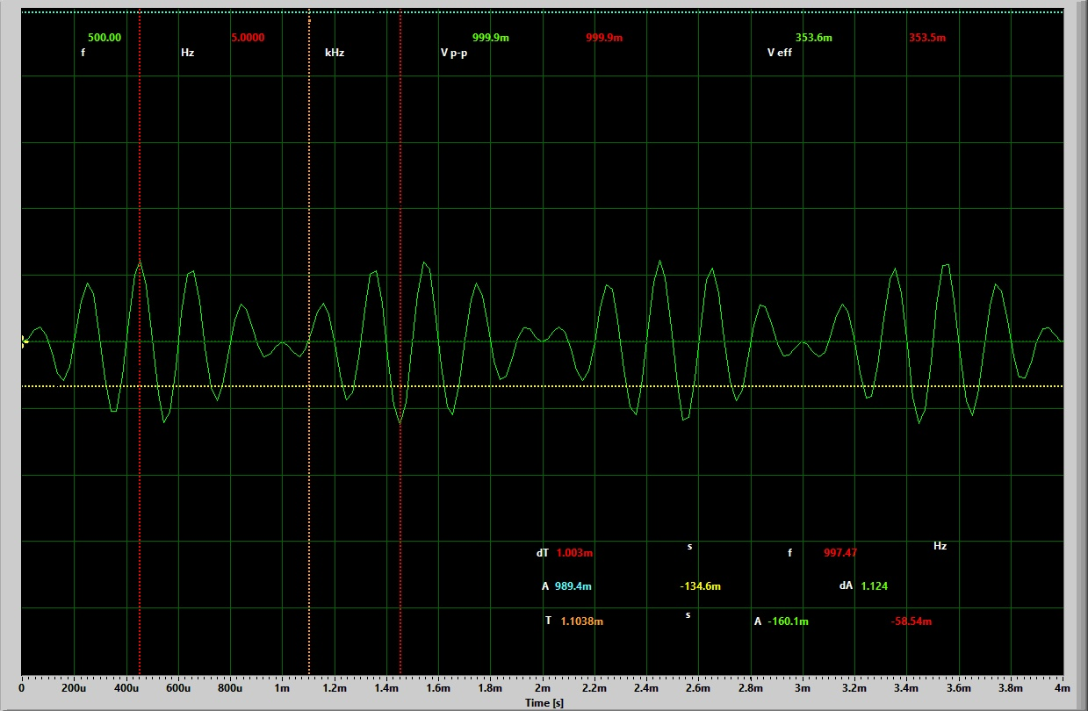
Task: Click the green 500.00 frequency reading
Action: pyautogui.click(x=104, y=38)
